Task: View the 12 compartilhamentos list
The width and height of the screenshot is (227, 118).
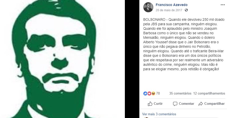Action: [x=209, y=93]
